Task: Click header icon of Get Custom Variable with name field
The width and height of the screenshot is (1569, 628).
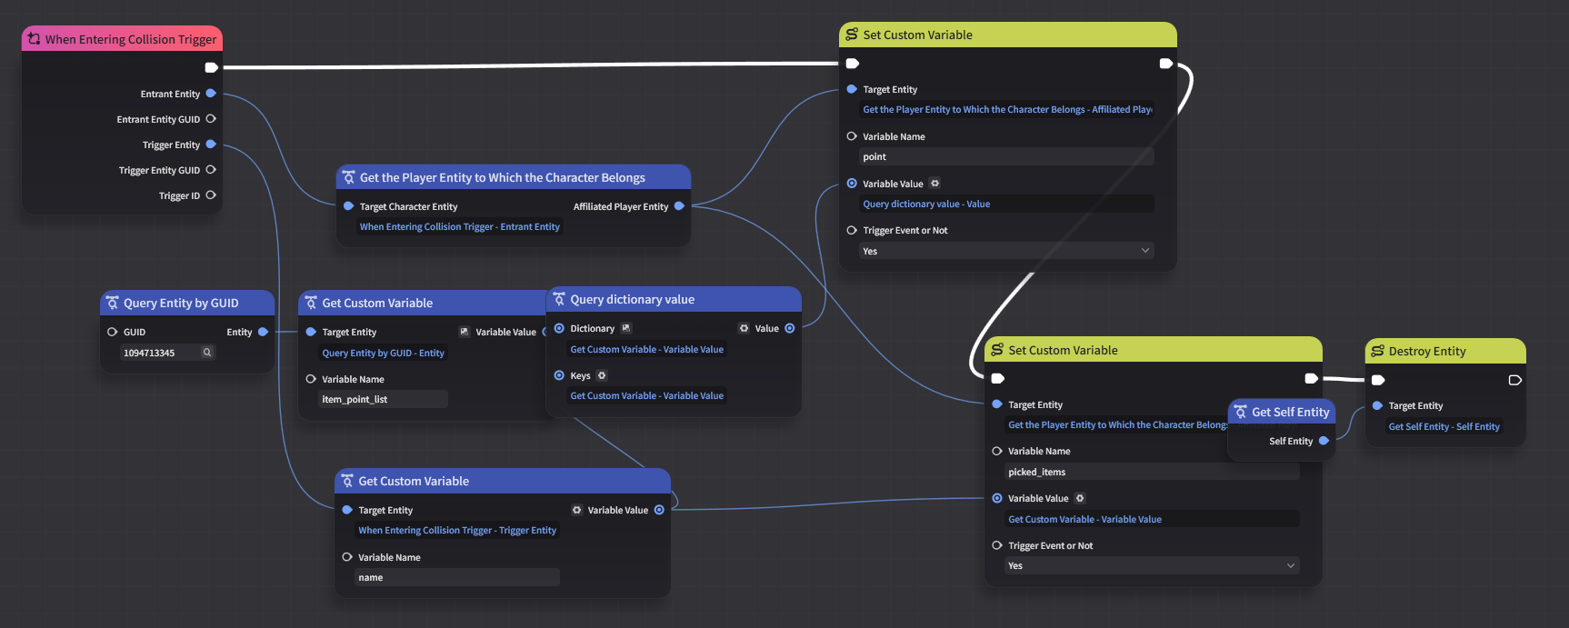Action: [347, 481]
